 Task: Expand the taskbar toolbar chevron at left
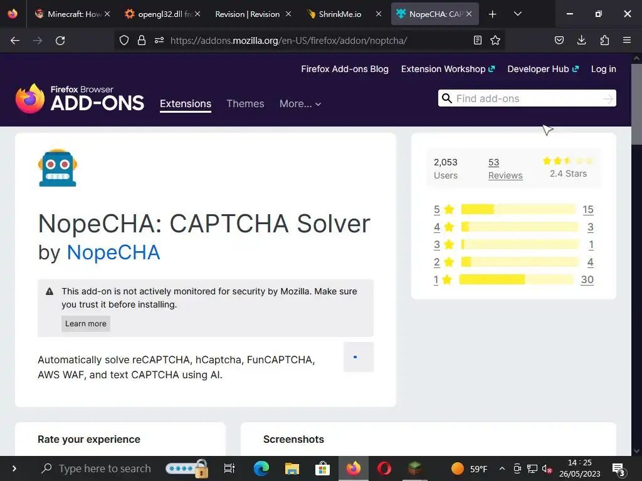point(14,468)
